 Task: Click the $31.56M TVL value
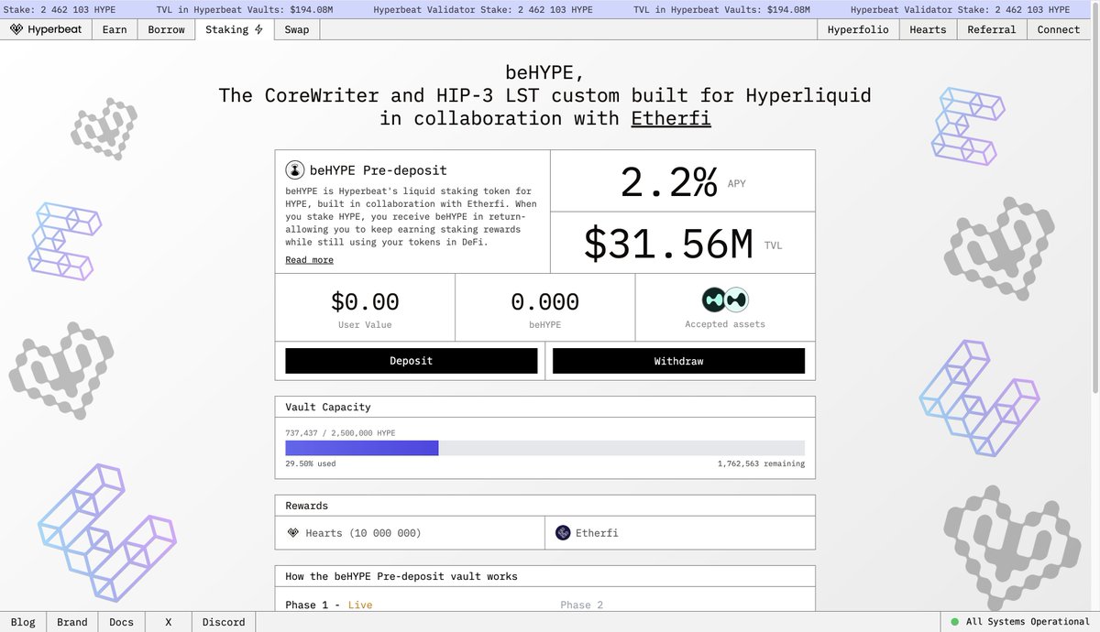[668, 244]
